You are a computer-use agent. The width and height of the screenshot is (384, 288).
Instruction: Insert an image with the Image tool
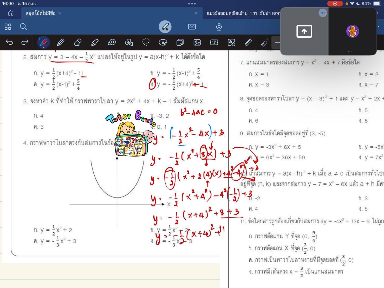(197, 42)
